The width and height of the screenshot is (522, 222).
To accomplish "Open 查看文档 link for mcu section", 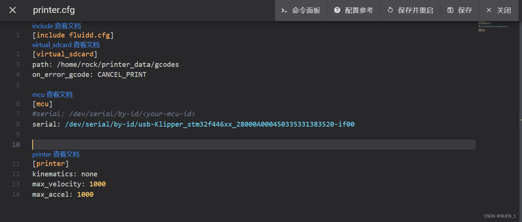I will [x=59, y=94].
